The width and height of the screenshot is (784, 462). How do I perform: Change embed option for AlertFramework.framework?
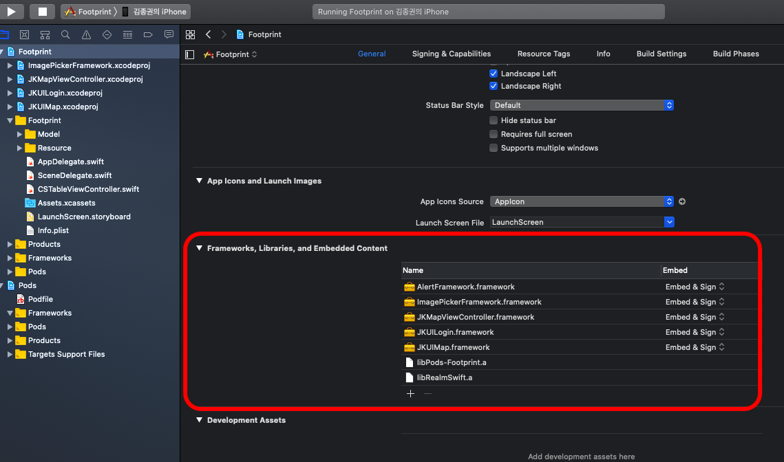tap(695, 287)
